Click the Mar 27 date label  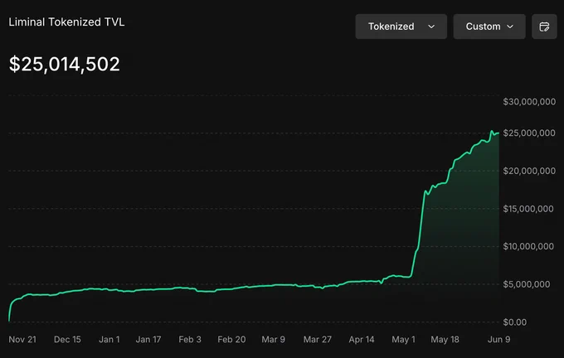point(317,339)
